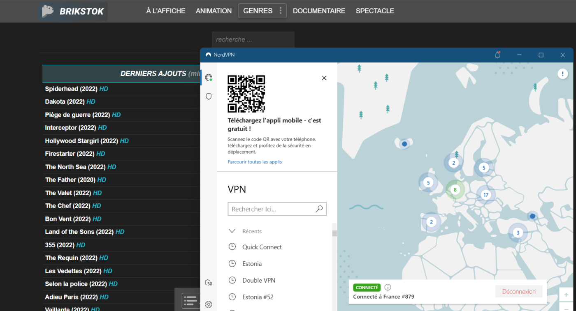The height and width of the screenshot is (311, 576).
Task: Open Parcourir toutes les applis link
Action: (x=255, y=162)
